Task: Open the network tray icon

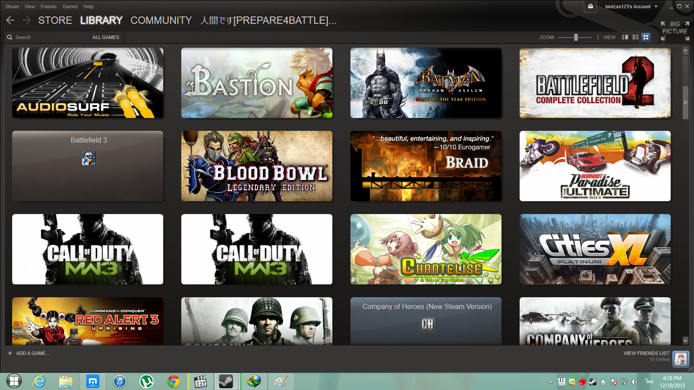Action: [624, 382]
